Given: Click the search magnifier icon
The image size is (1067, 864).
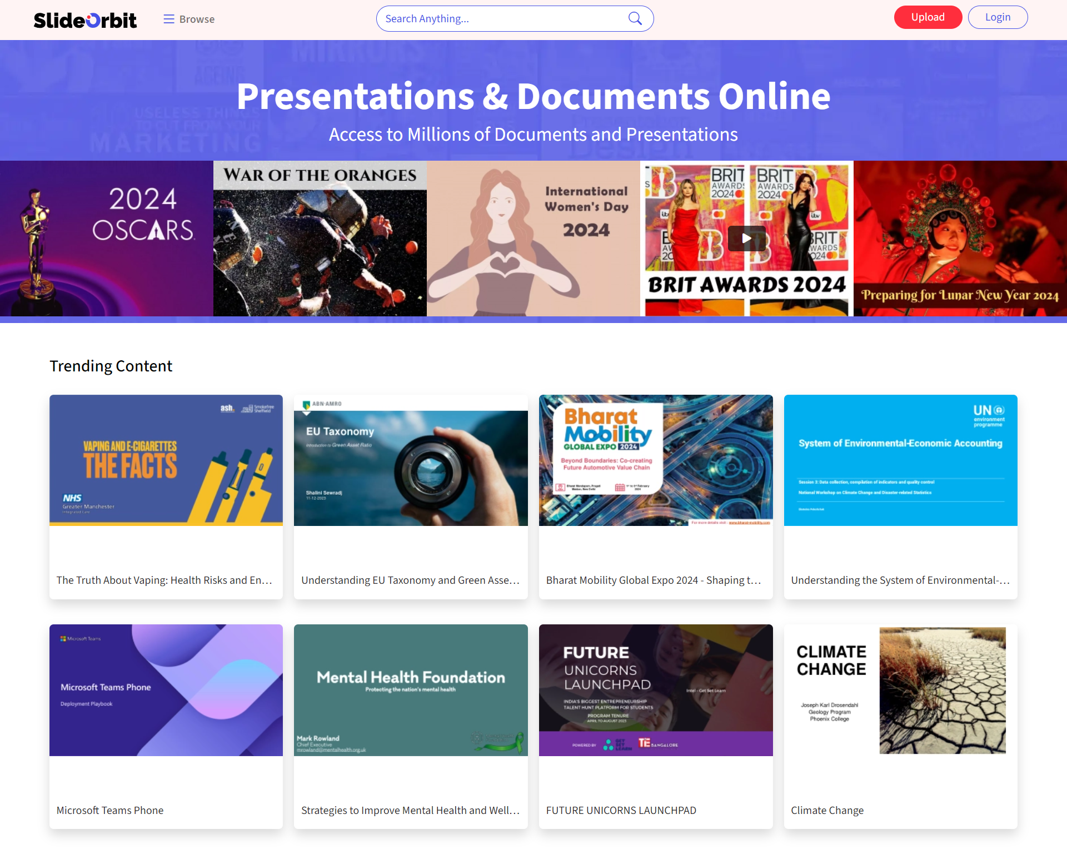Looking at the screenshot, I should point(635,19).
